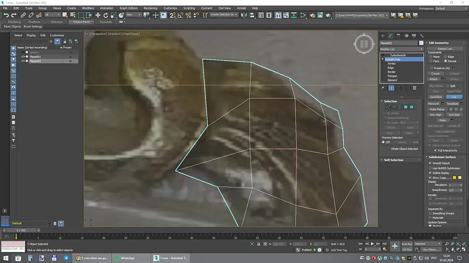Viewport: 469px width, 263px height.
Task: Enable the Preserve UVs checkbox
Action: 432,68
